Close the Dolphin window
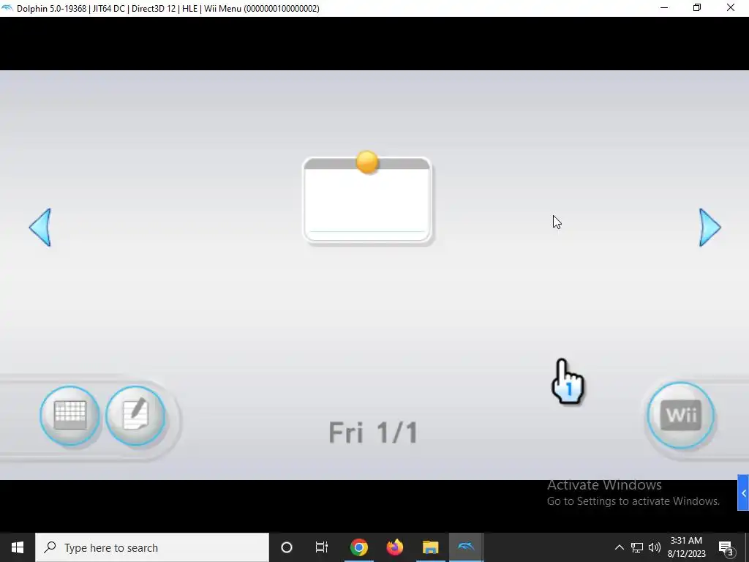Image resolution: width=749 pixels, height=562 pixels. point(731,8)
